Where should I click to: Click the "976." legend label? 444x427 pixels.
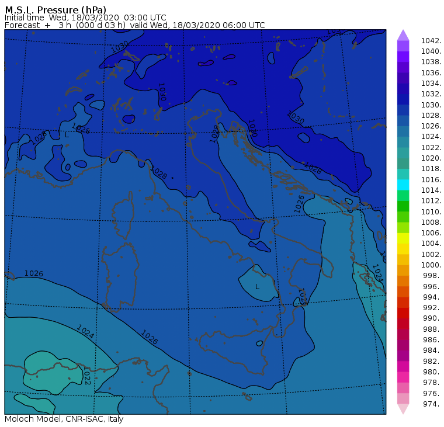(432, 393)
